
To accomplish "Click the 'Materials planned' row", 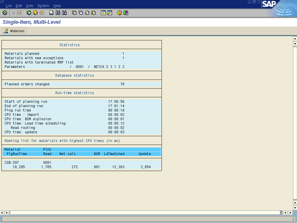I will 82,54.
